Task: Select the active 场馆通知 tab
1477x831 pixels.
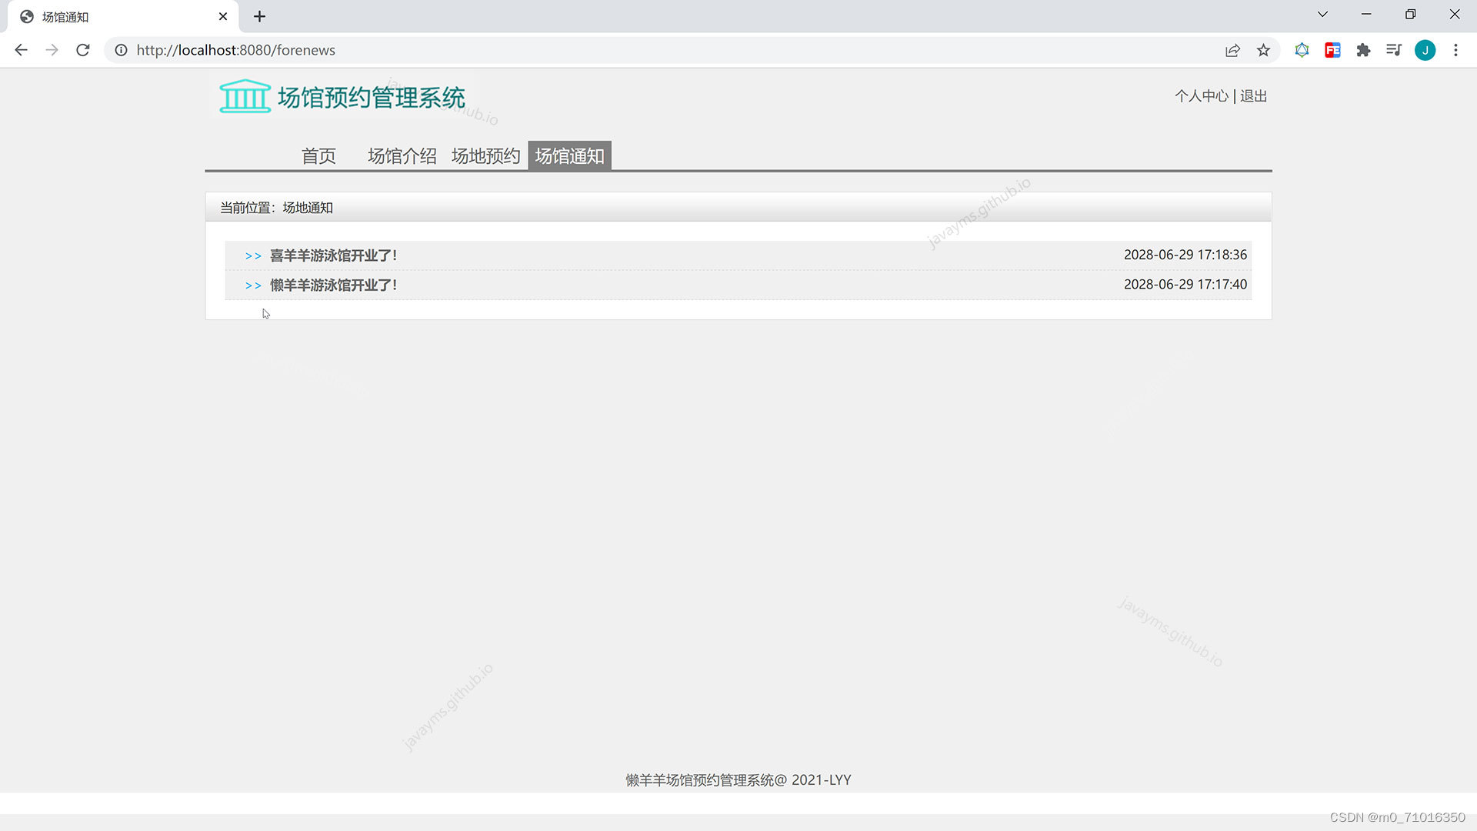Action: pos(569,156)
